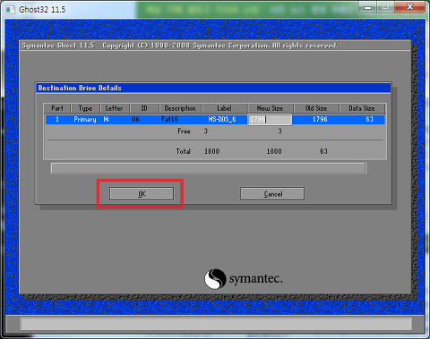Click the Type column header
430x339 pixels.
[x=85, y=108]
